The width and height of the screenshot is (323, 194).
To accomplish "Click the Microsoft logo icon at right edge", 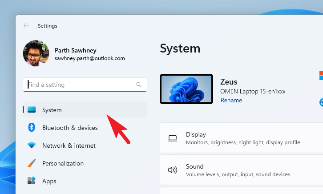I will 321,76.
